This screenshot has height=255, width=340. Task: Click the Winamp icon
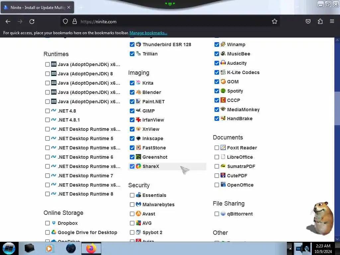coord(223,44)
